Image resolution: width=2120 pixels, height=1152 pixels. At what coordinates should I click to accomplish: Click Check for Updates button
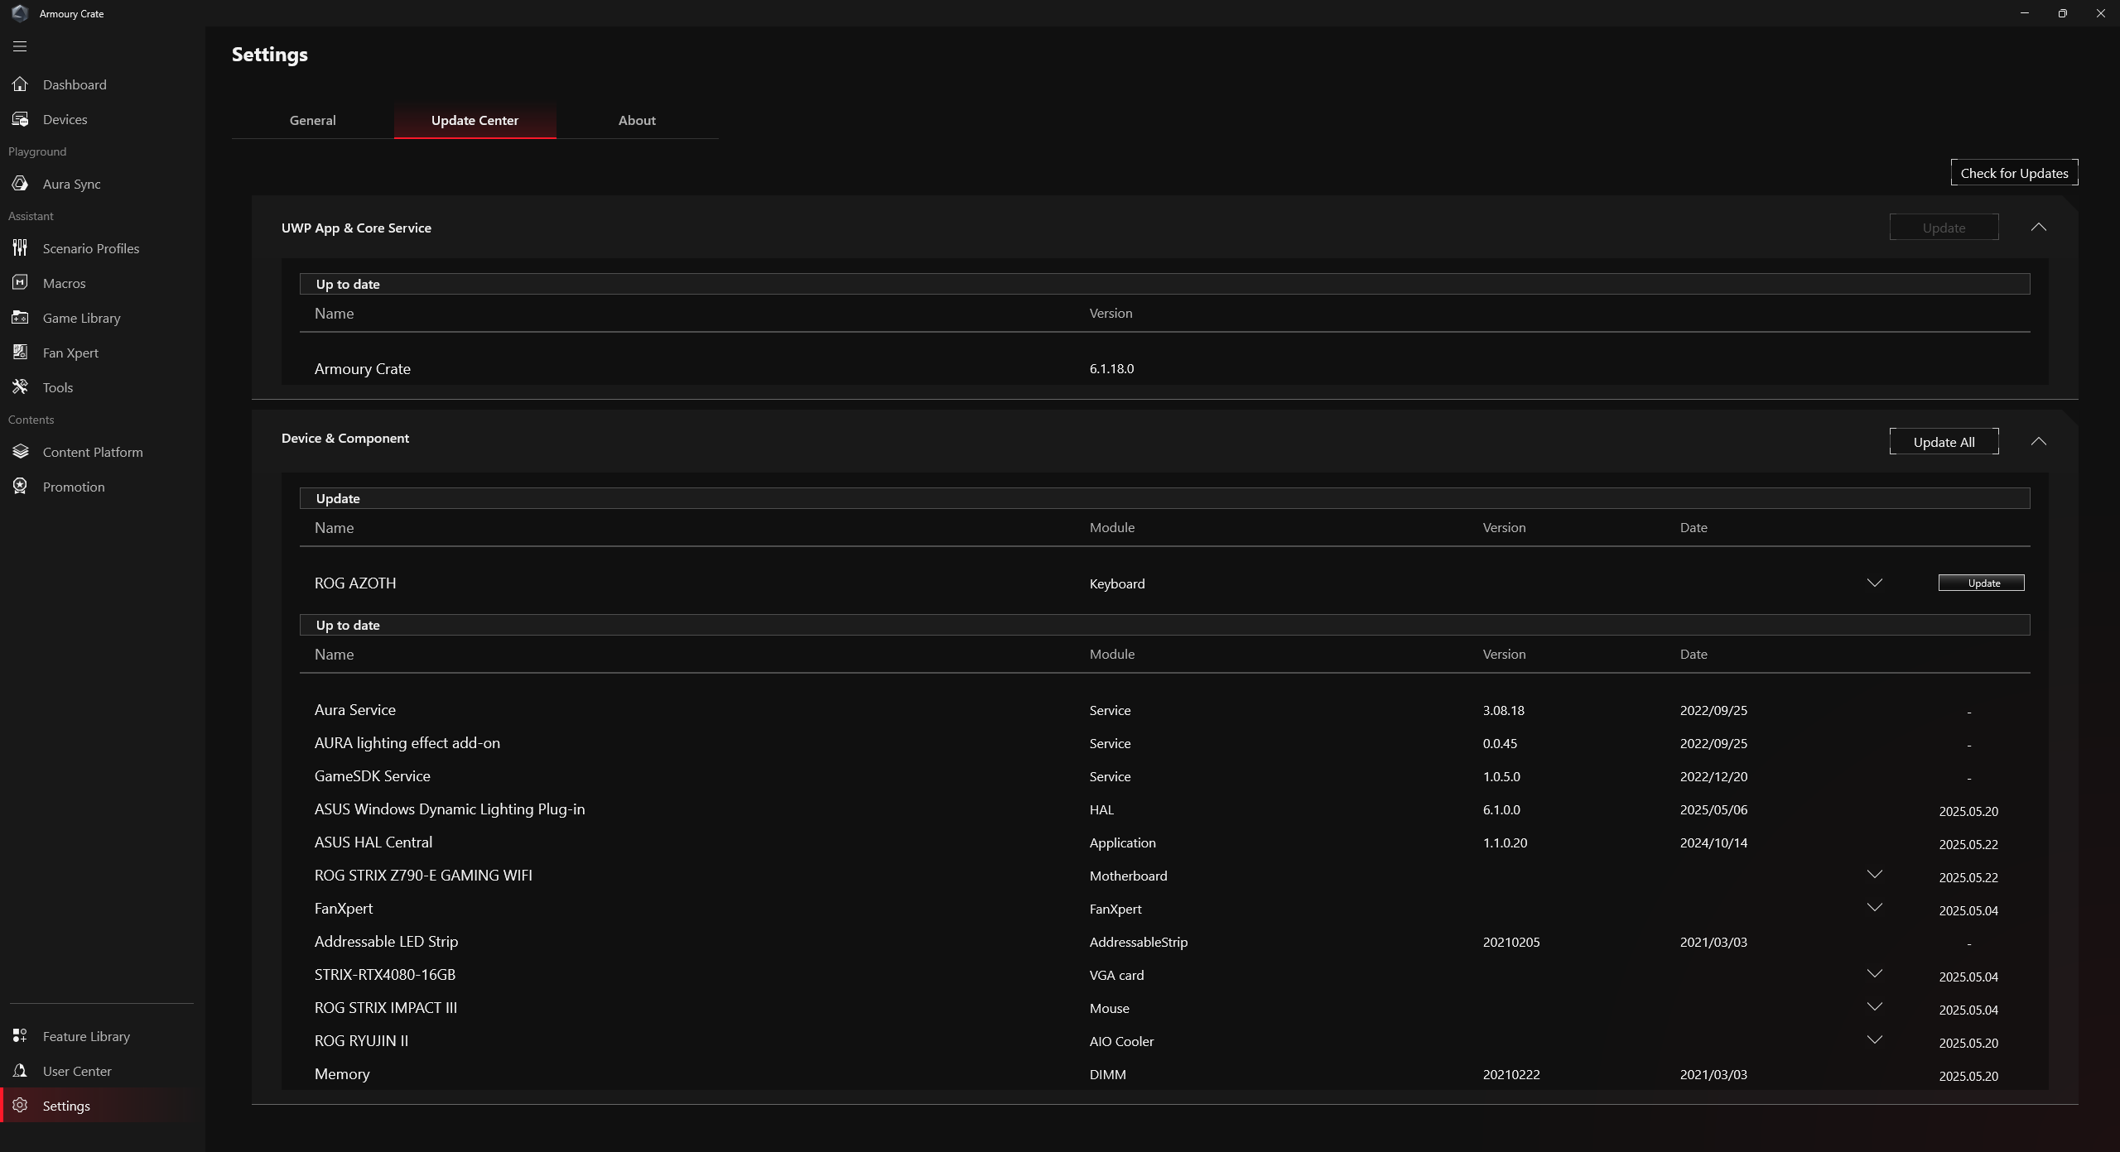pyautogui.click(x=2014, y=173)
